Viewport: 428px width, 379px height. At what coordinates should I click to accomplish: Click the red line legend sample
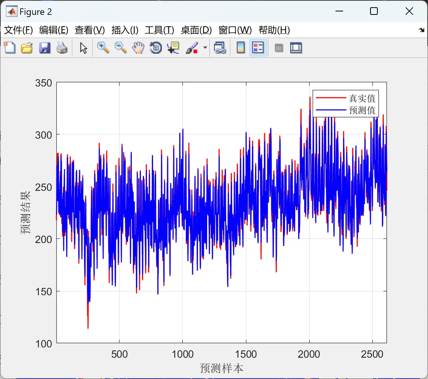(331, 98)
